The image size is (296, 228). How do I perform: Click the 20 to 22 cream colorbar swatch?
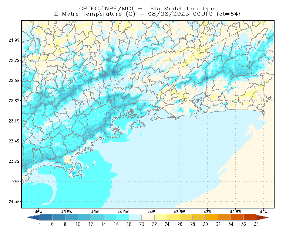(148, 218)
